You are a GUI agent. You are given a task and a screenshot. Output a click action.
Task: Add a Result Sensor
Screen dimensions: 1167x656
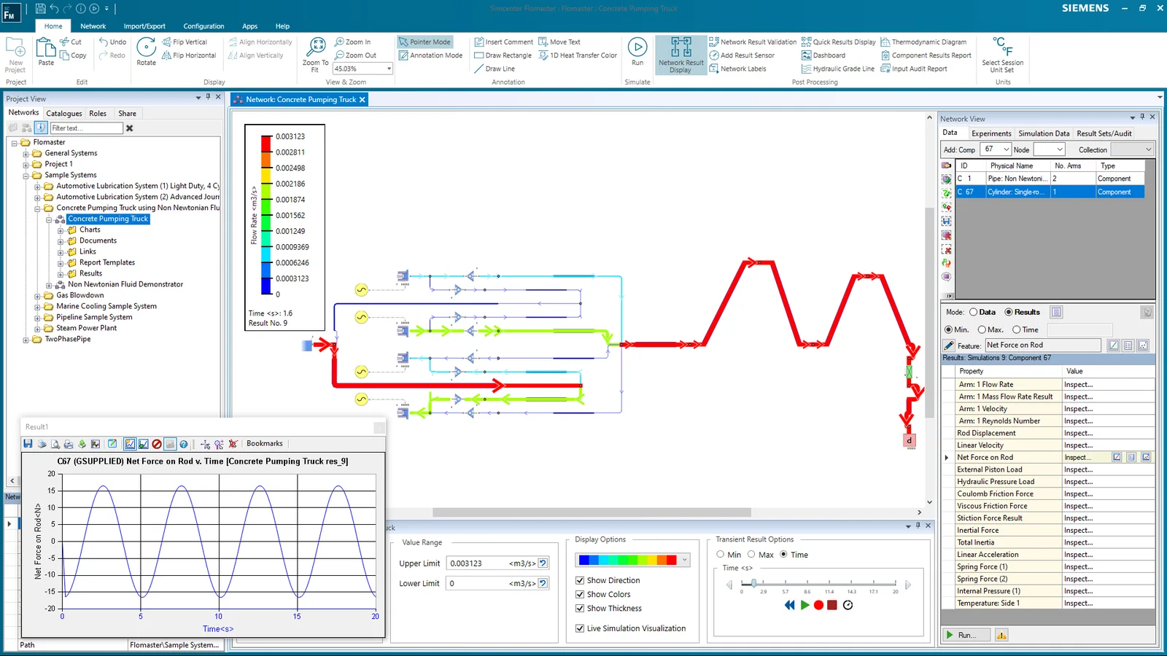tap(742, 55)
